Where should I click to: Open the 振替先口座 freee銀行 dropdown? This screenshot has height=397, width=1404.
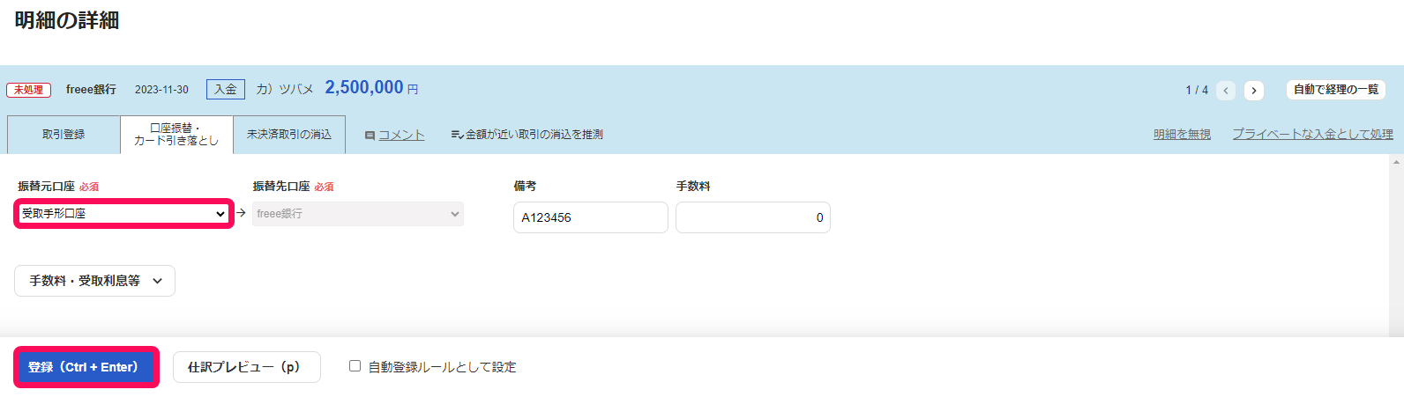coord(358,214)
